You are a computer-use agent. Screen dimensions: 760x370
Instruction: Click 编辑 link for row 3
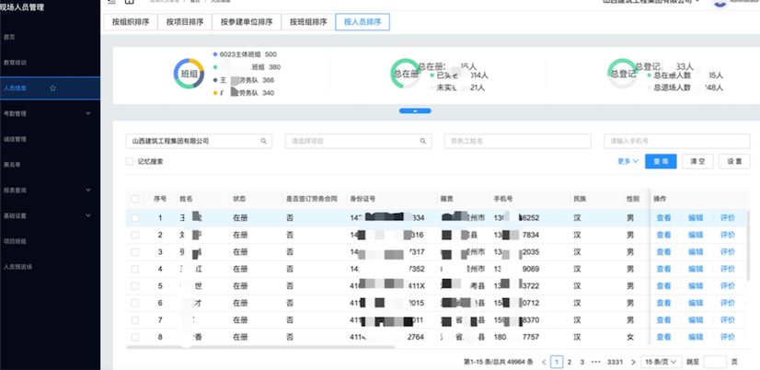[x=696, y=251]
